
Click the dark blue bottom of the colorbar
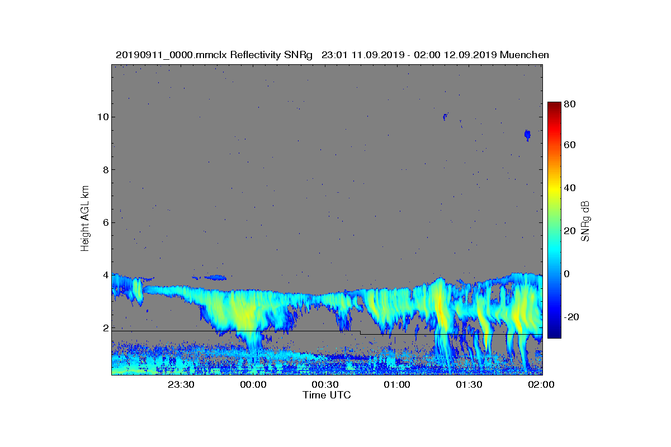click(554, 334)
